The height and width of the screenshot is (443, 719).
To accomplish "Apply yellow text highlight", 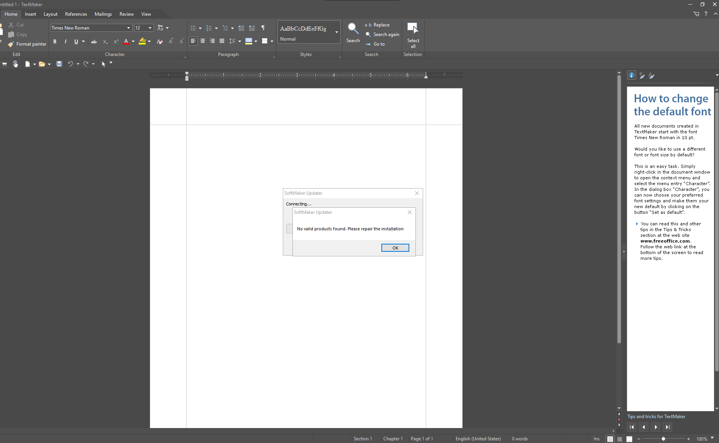I will click(x=142, y=41).
